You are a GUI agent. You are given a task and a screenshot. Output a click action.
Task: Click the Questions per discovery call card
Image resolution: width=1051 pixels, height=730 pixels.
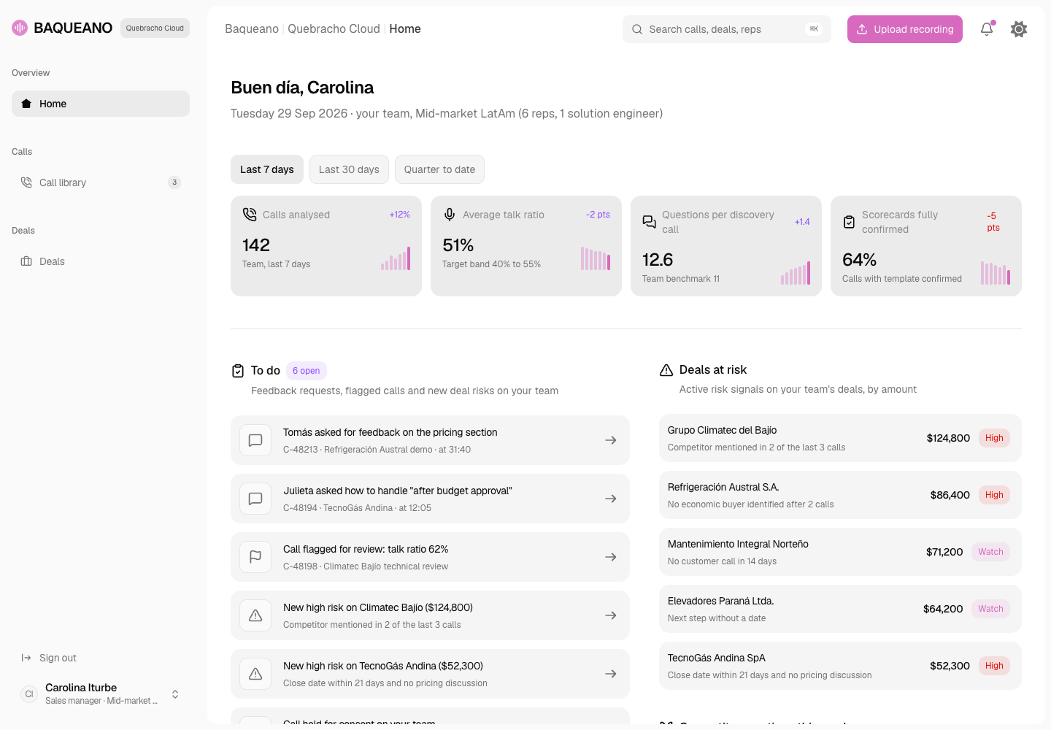pos(726,246)
